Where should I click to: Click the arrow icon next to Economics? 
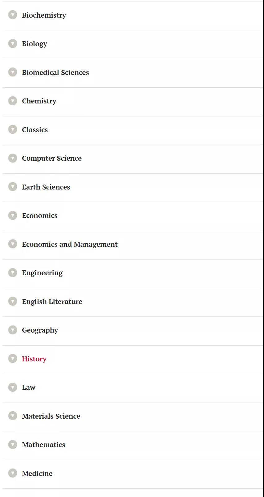point(13,215)
